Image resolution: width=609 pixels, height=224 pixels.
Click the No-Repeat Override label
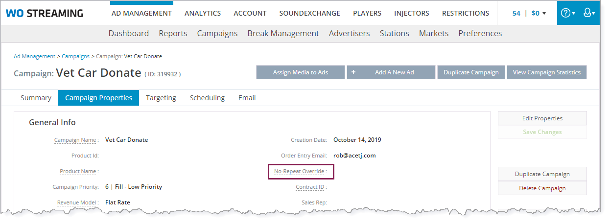coord(300,172)
